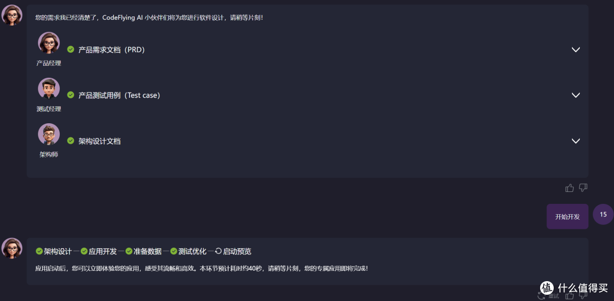Click the retry icon next to 重试
Image resolution: width=614 pixels, height=301 pixels.
[542, 295]
